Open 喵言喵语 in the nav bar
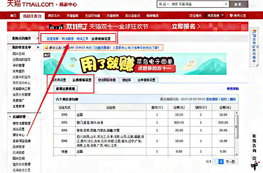 click(x=152, y=16)
